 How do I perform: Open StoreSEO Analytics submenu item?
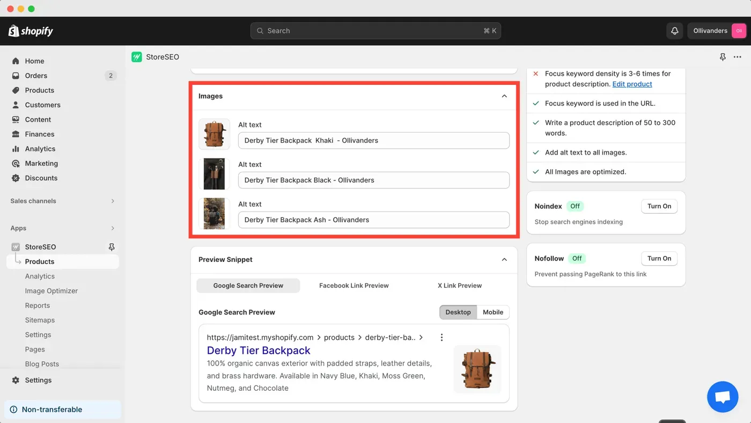pos(40,276)
